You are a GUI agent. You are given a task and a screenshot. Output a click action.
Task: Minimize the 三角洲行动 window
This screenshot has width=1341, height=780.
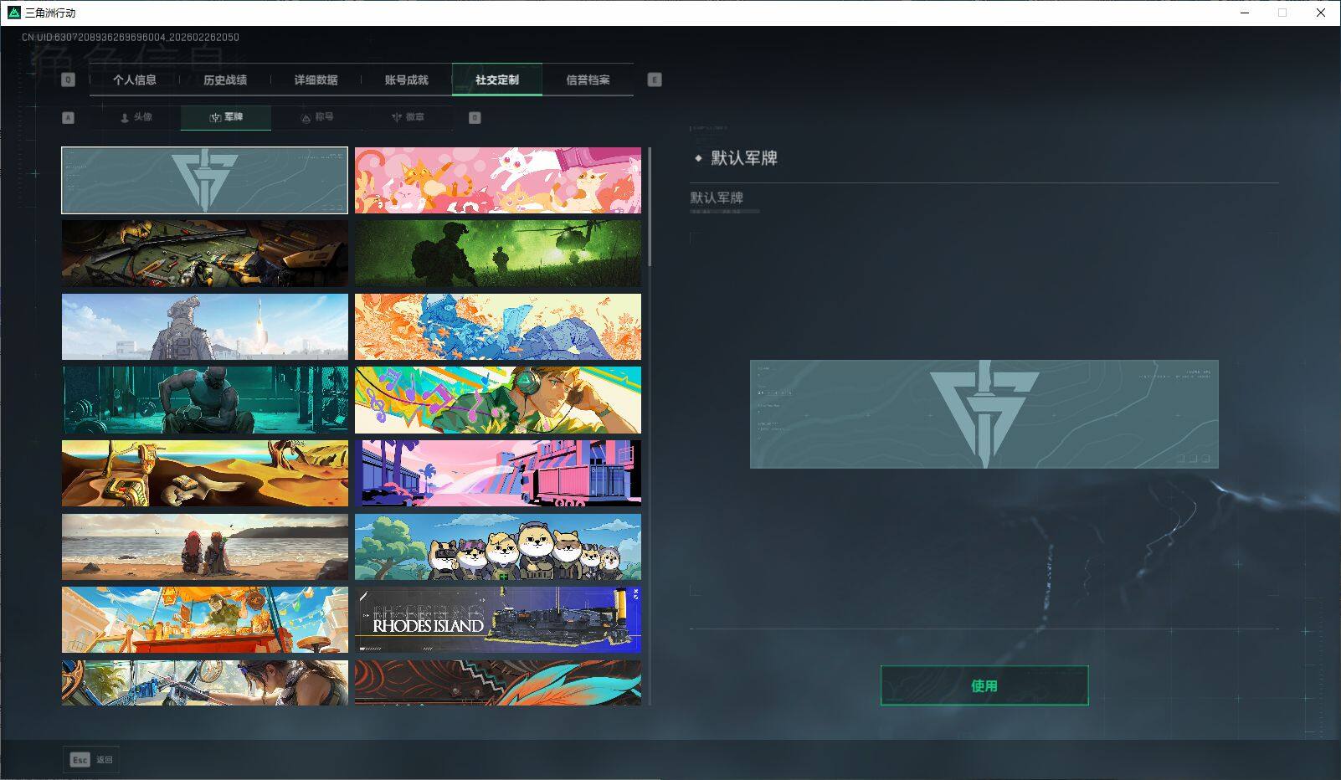click(x=1246, y=13)
